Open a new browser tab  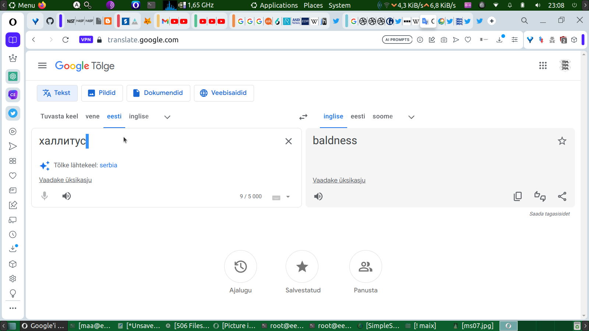point(492,21)
